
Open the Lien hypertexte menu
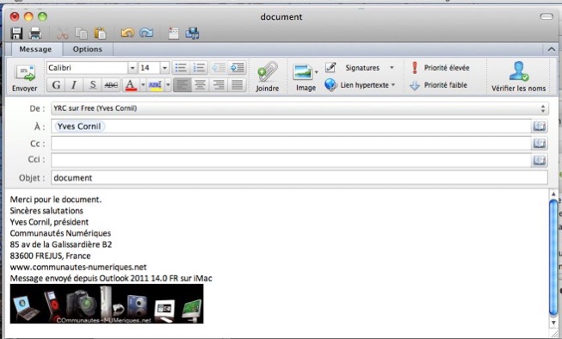coord(360,85)
